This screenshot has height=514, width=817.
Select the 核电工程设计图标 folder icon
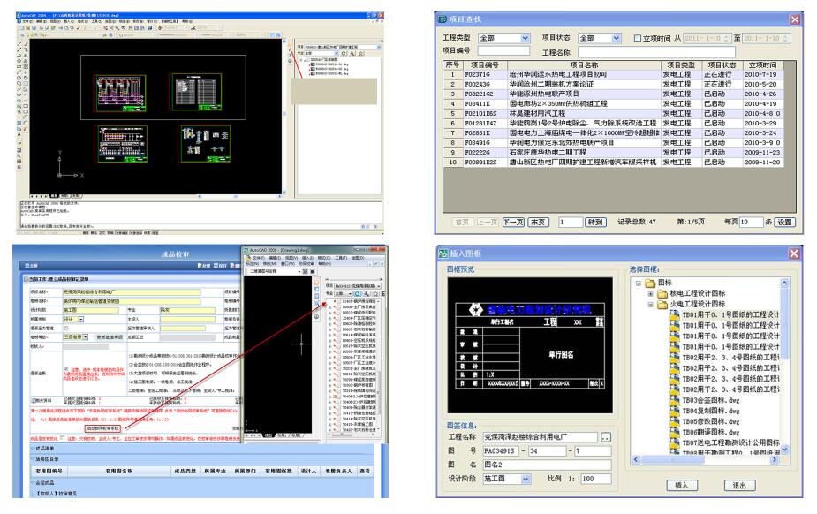click(662, 294)
